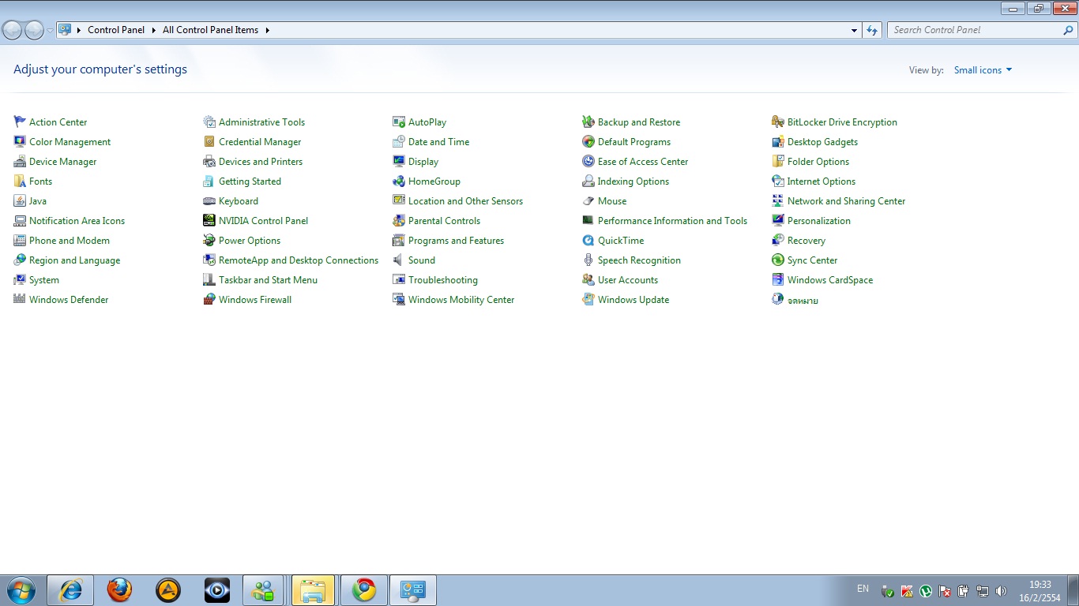Click the AutoPlay icon
Viewport: 1079px width, 606px height.
tap(399, 122)
